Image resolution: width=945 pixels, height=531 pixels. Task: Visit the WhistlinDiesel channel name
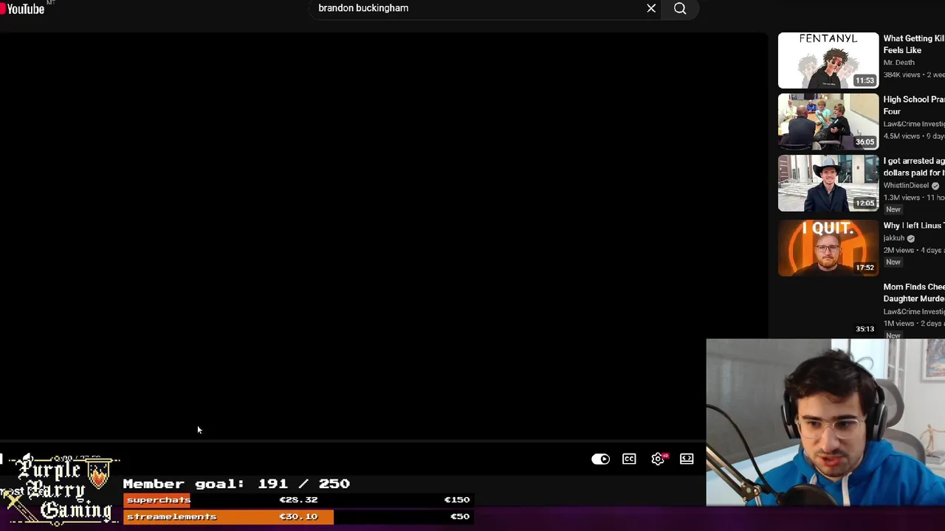click(906, 186)
